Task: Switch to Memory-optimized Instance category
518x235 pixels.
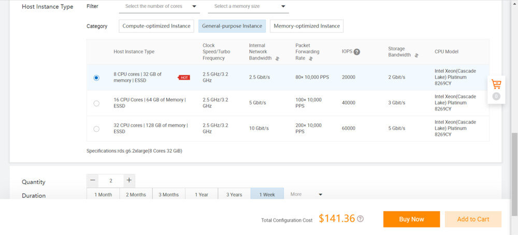Action: click(307, 26)
